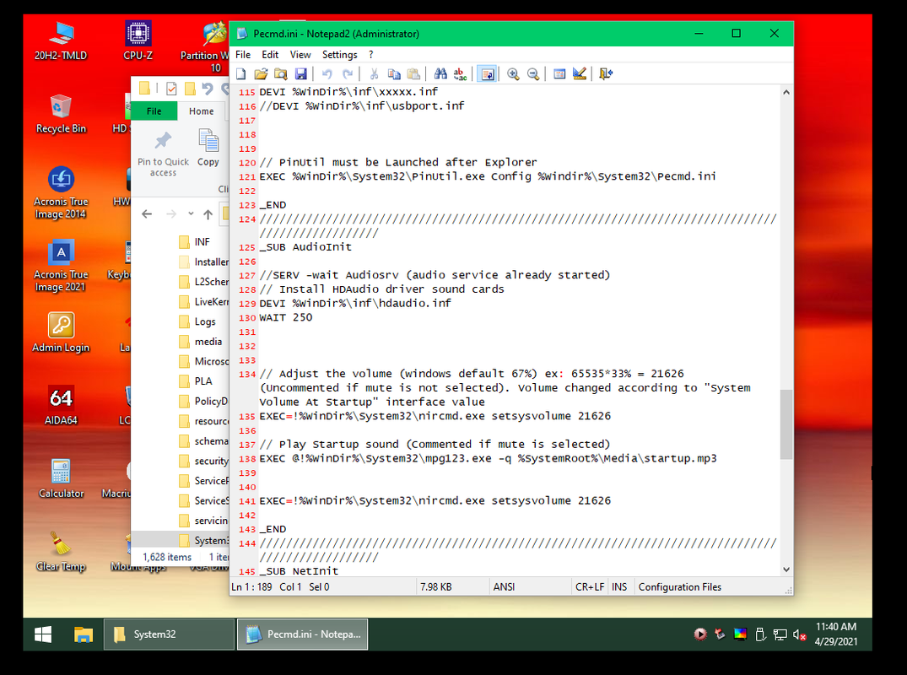Open syntax scheme selection icon

(x=559, y=73)
